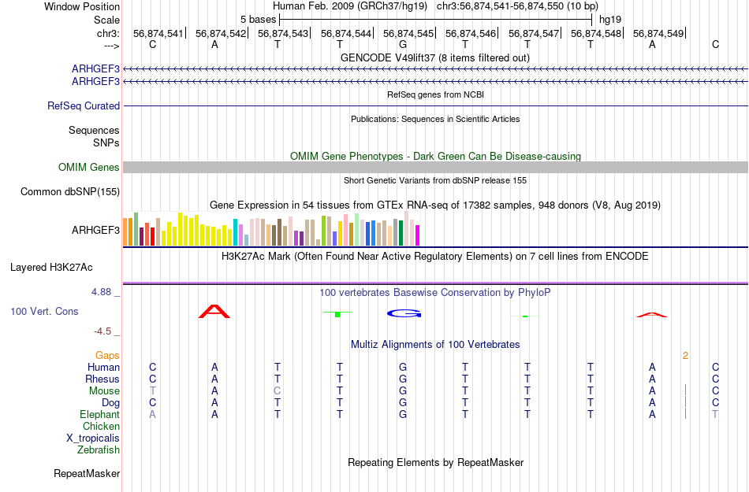Click the cyan bar in GTEx expression chart
This screenshot has height=492, width=749.
pyautogui.click(x=235, y=232)
